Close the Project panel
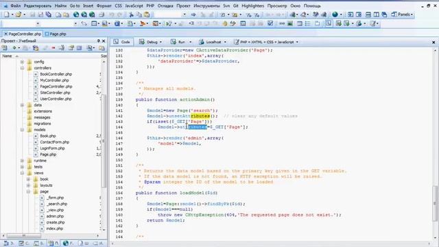The image size is (439, 247). 104,41
